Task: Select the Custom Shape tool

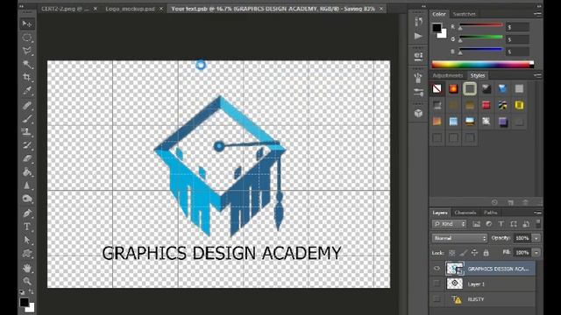Action: [x=27, y=254]
